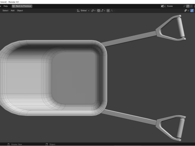Pin the scene with the pin icon
The height and width of the screenshot is (146, 195).
[x=184, y=6]
